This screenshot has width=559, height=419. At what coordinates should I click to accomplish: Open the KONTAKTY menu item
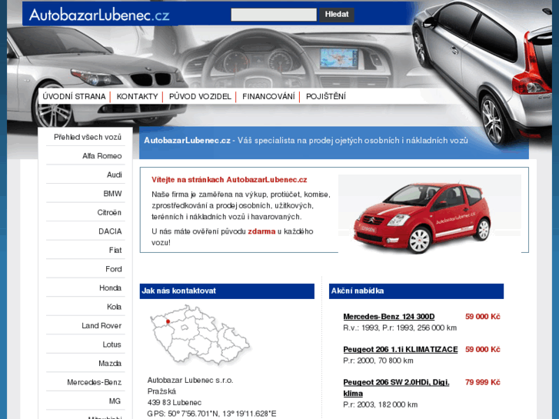click(x=137, y=97)
